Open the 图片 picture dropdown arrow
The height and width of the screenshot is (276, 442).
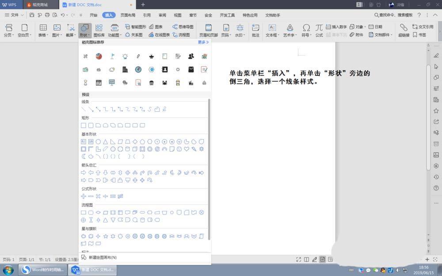[60, 35]
